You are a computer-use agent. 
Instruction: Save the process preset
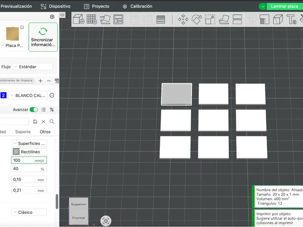click(x=35, y=121)
